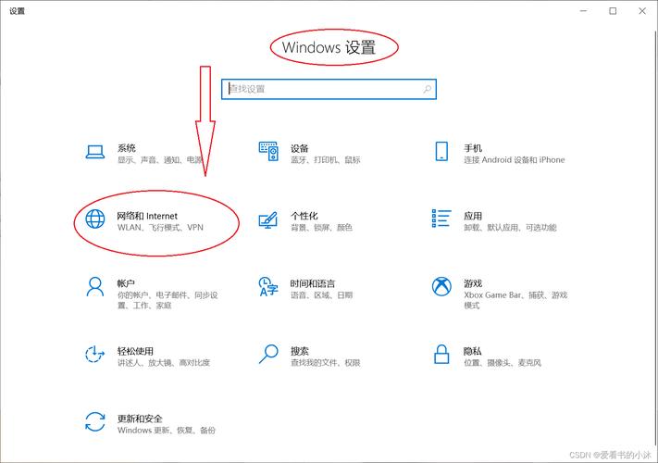Click the 语音、区域、日期 description

[x=321, y=295]
